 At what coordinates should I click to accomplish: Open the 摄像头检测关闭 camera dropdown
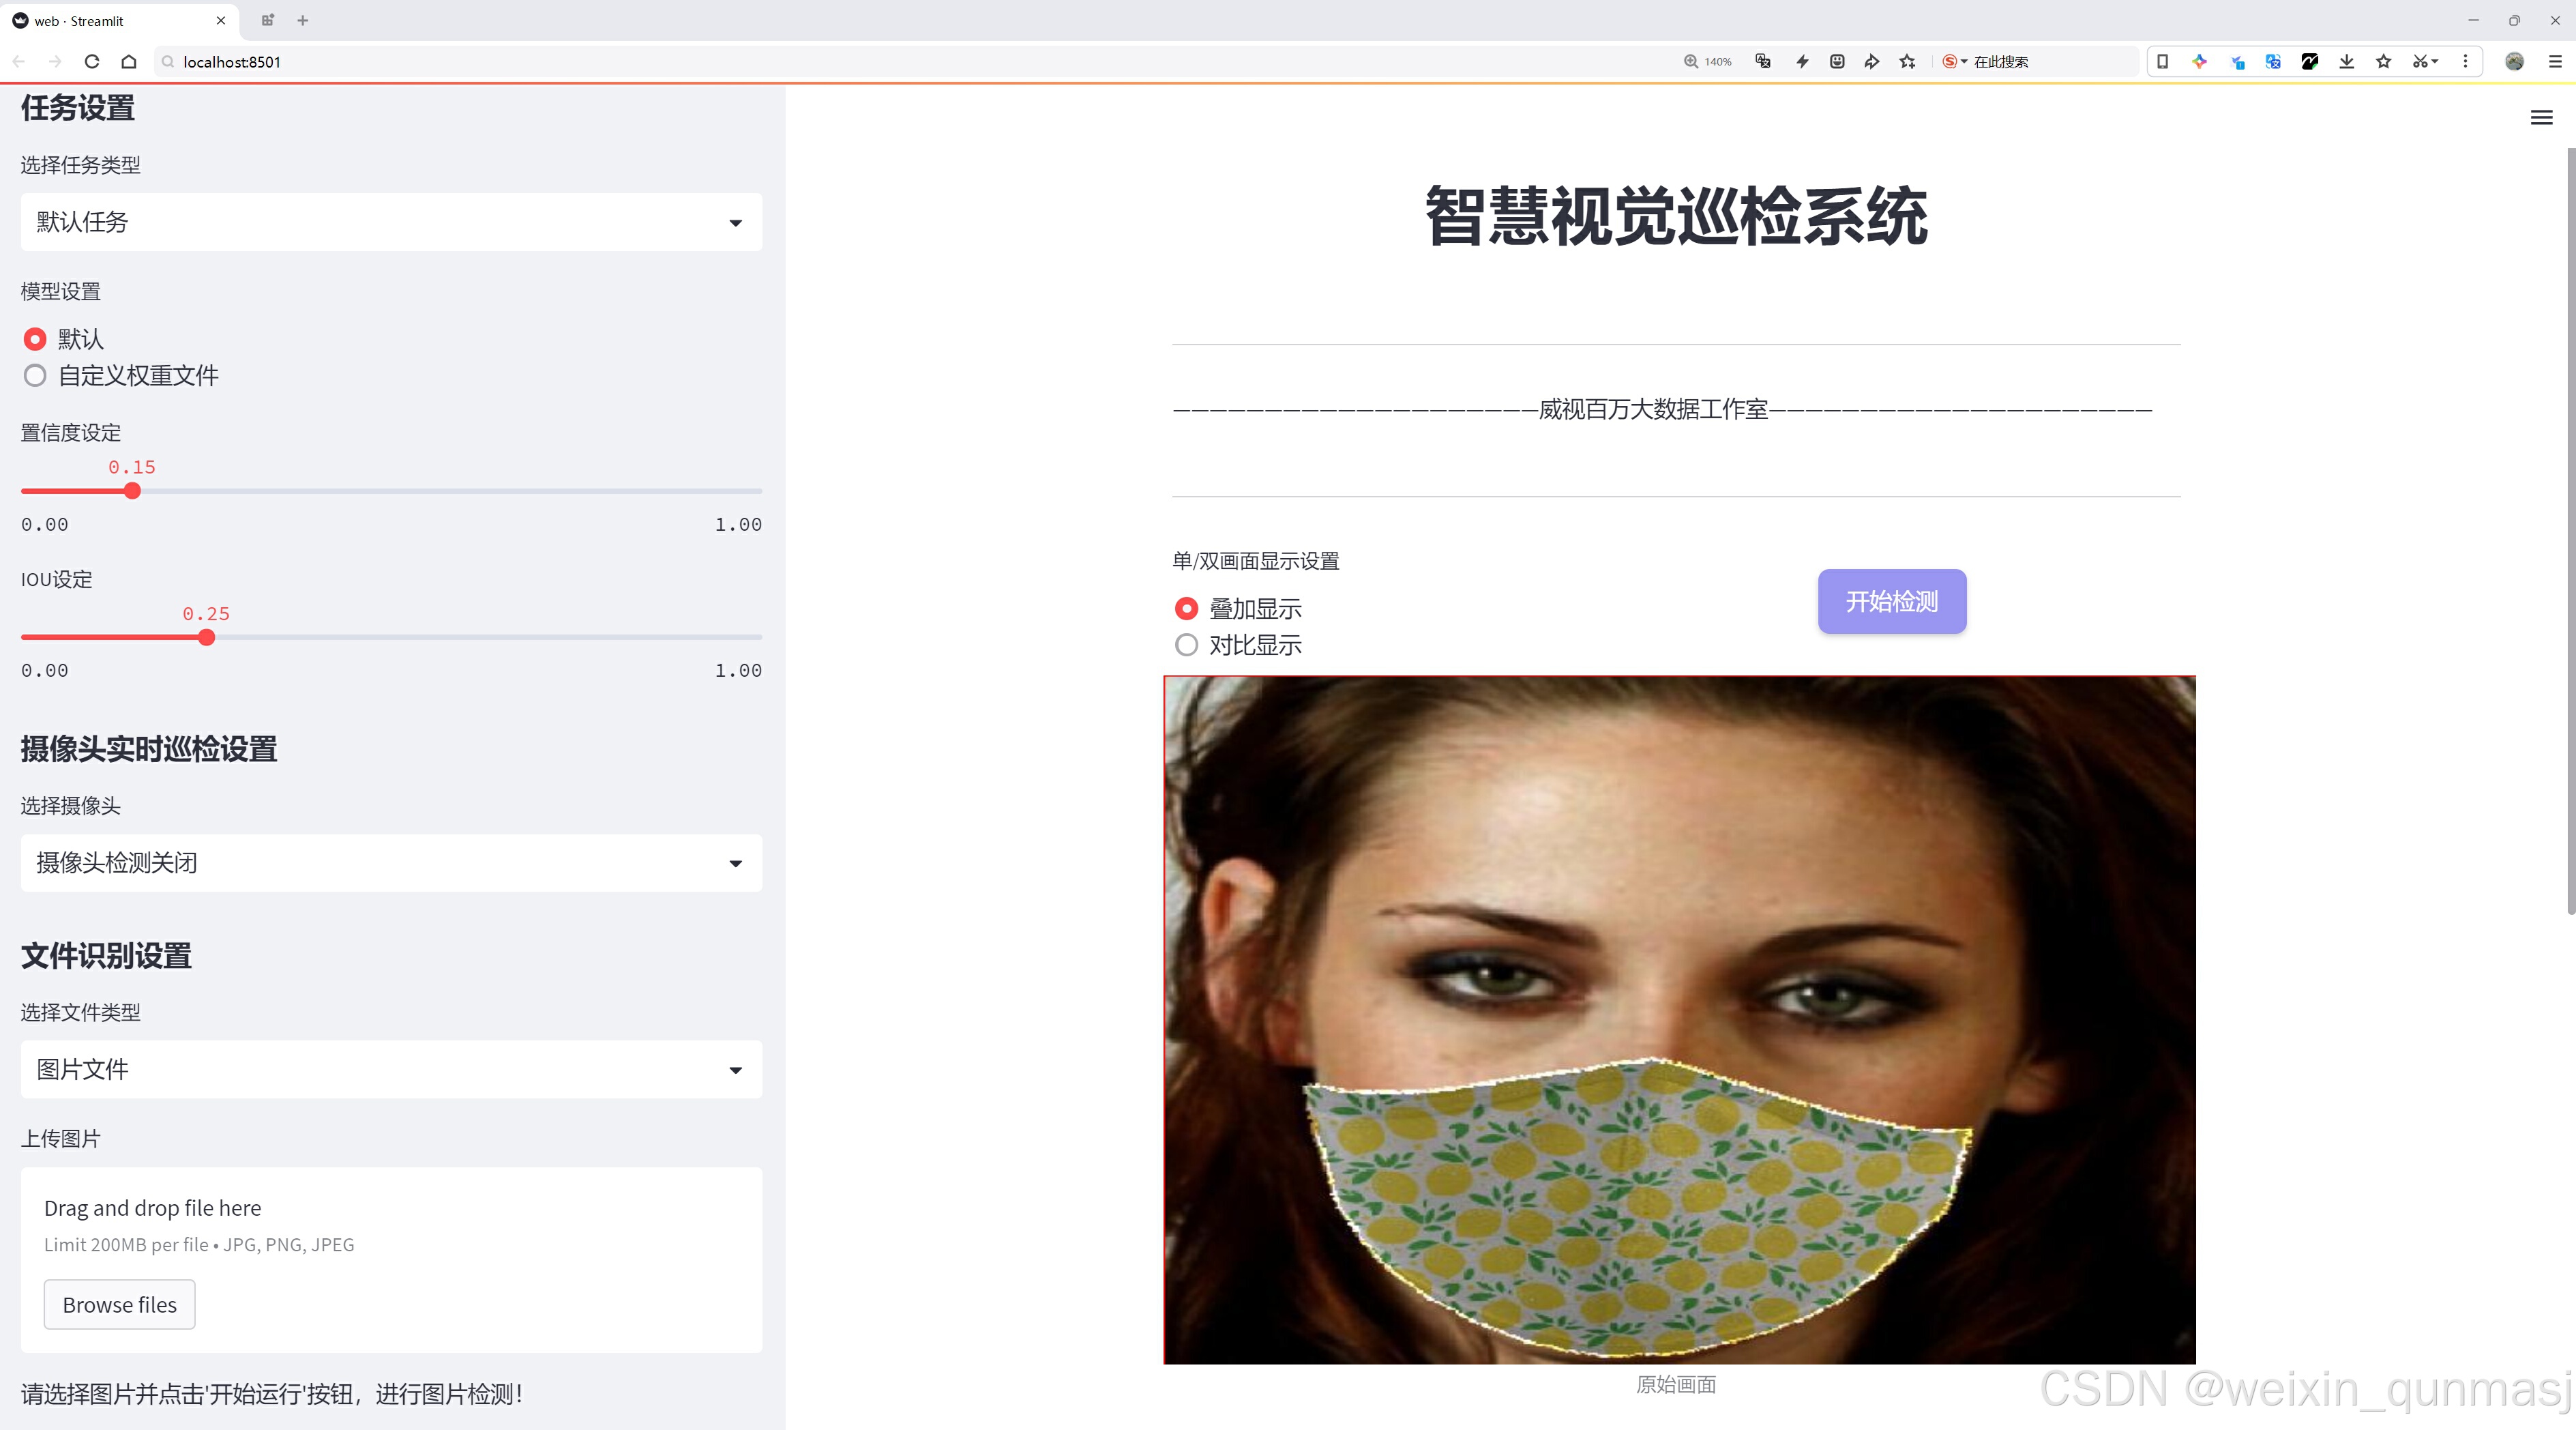coord(391,863)
